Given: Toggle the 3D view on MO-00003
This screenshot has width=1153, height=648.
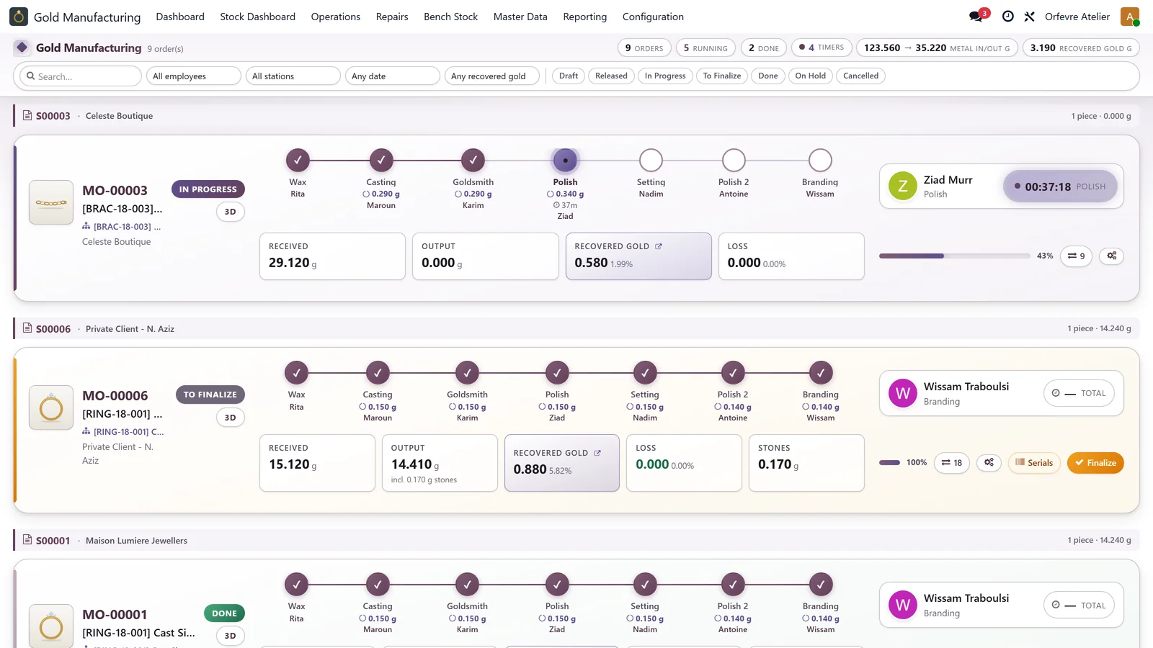Looking at the screenshot, I should pyautogui.click(x=231, y=212).
